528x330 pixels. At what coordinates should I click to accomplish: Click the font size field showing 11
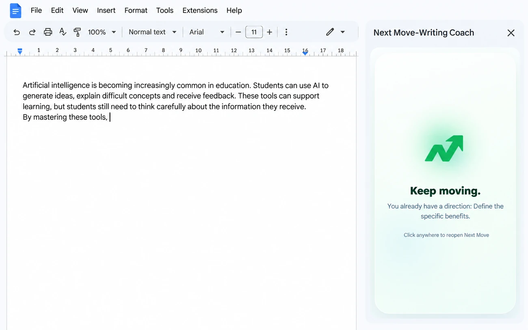254,32
